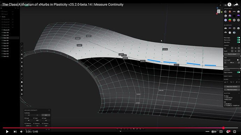Screen dimensions: 241x135
Task: Toggle closed captions
Action: click(x=221, y=132)
